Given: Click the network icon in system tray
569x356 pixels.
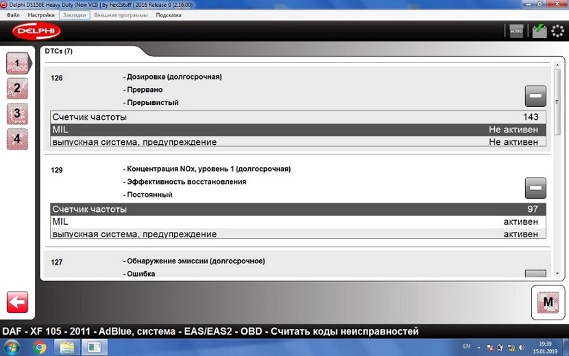Looking at the screenshot, I should coord(511,348).
